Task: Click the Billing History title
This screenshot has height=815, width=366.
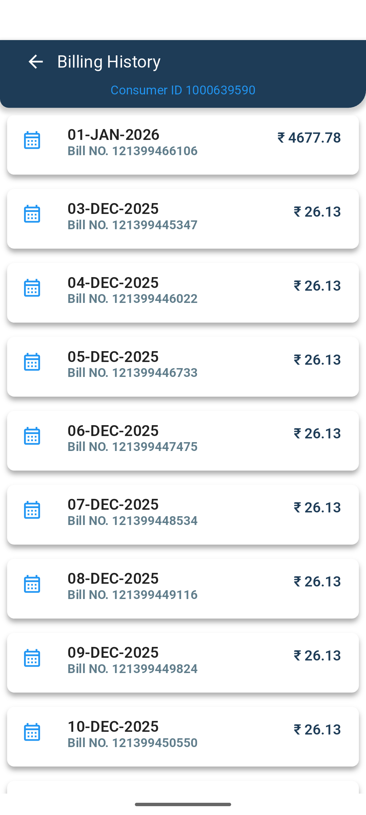Action: 109,62
